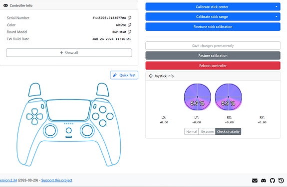Click the Serial Number label
287x187 pixels.
[18, 18]
